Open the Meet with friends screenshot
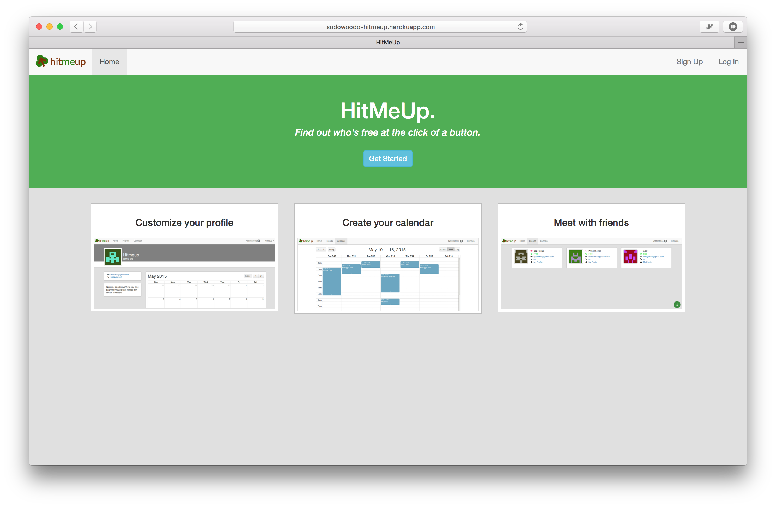776x507 pixels. (591, 273)
